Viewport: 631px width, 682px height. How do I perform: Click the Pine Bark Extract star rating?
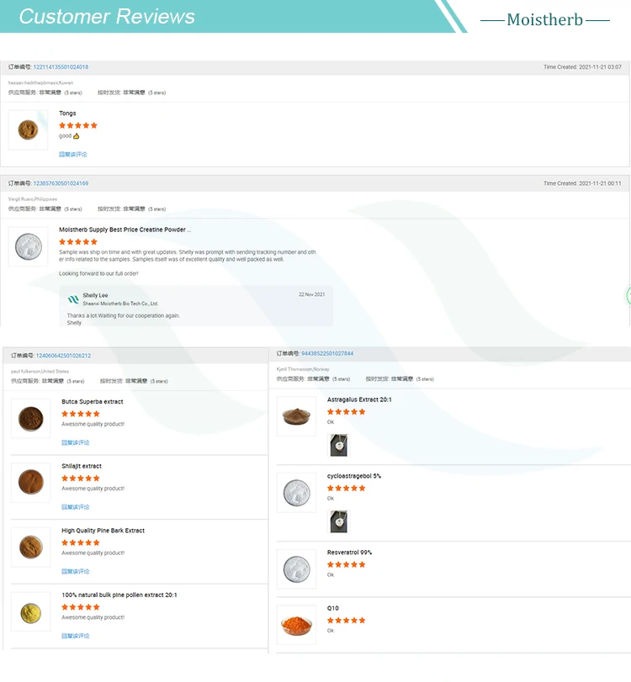[x=81, y=542]
